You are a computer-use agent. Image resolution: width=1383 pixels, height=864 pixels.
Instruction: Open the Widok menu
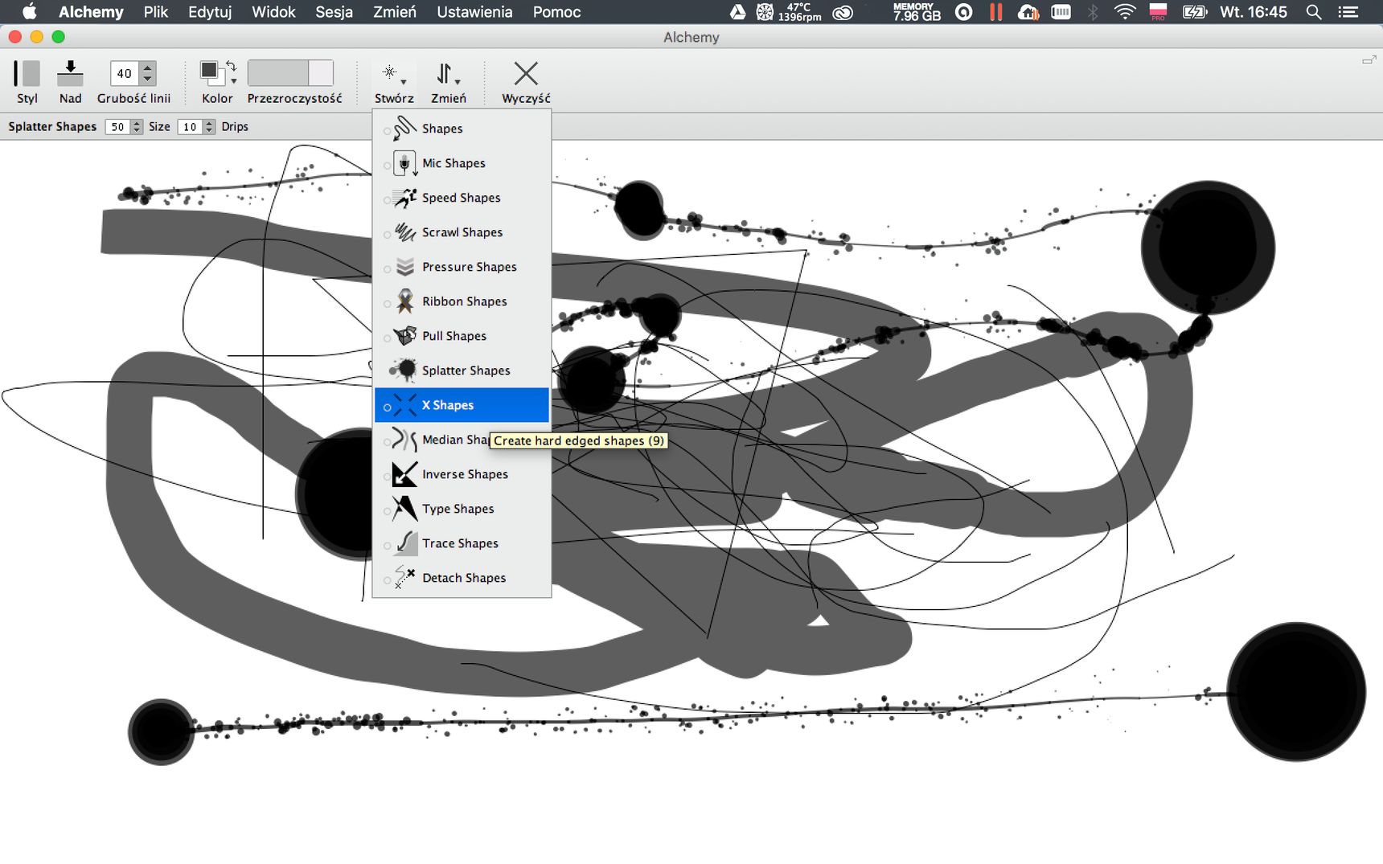[x=273, y=12]
